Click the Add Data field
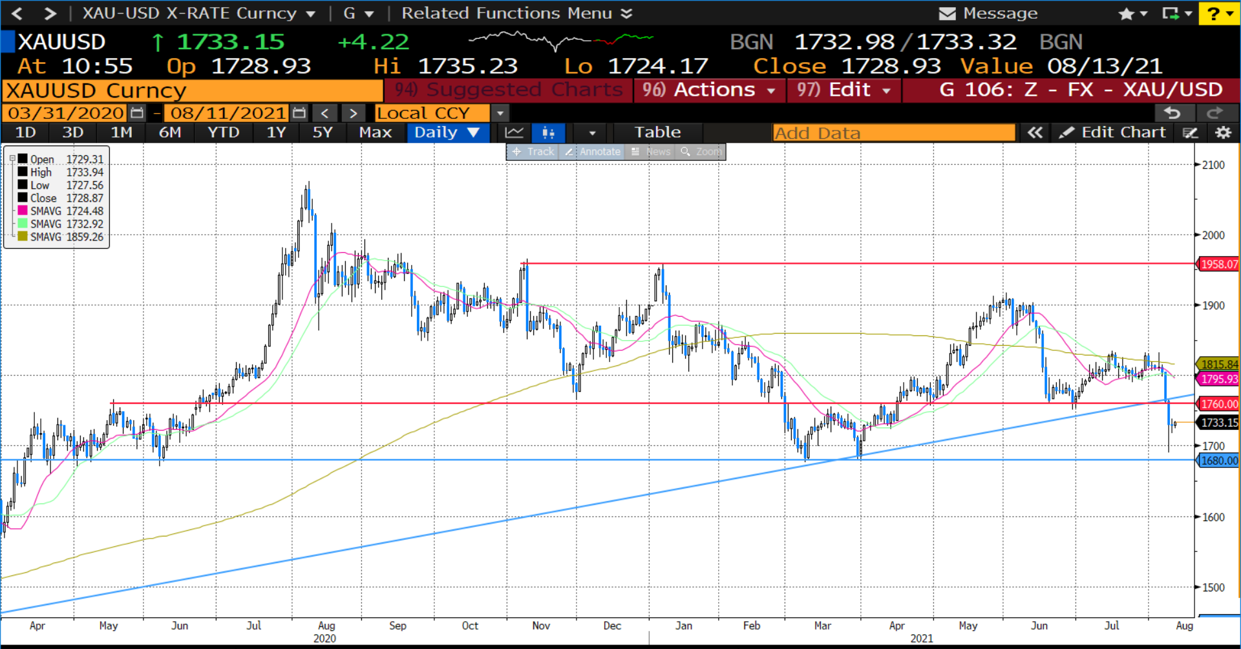The width and height of the screenshot is (1241, 649). click(x=894, y=133)
